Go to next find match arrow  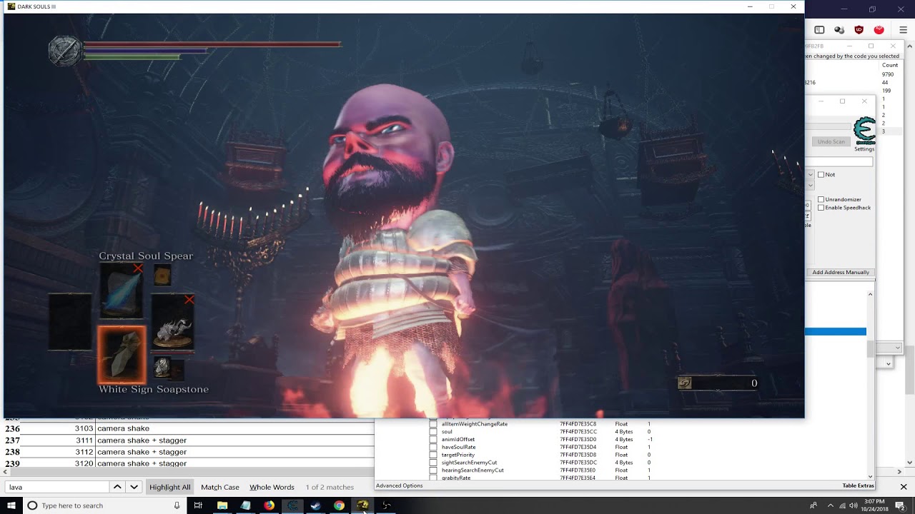134,487
